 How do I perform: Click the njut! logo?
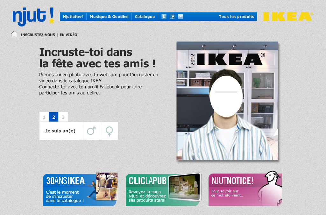[33, 17]
